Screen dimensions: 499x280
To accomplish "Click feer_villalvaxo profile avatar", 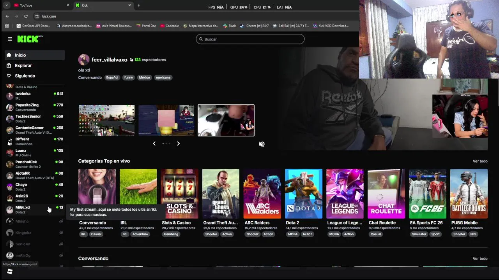I will (x=83, y=60).
